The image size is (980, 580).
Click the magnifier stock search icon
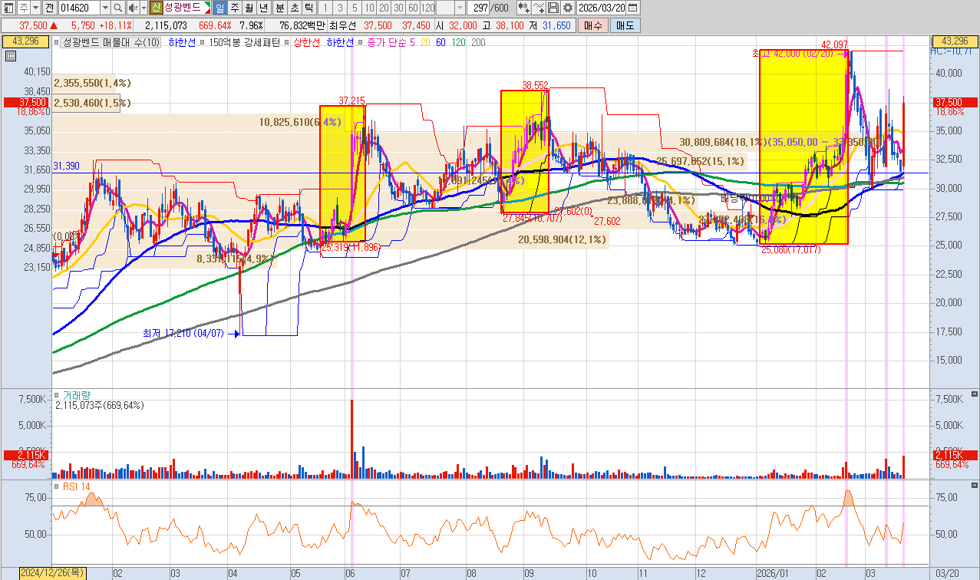point(117,8)
